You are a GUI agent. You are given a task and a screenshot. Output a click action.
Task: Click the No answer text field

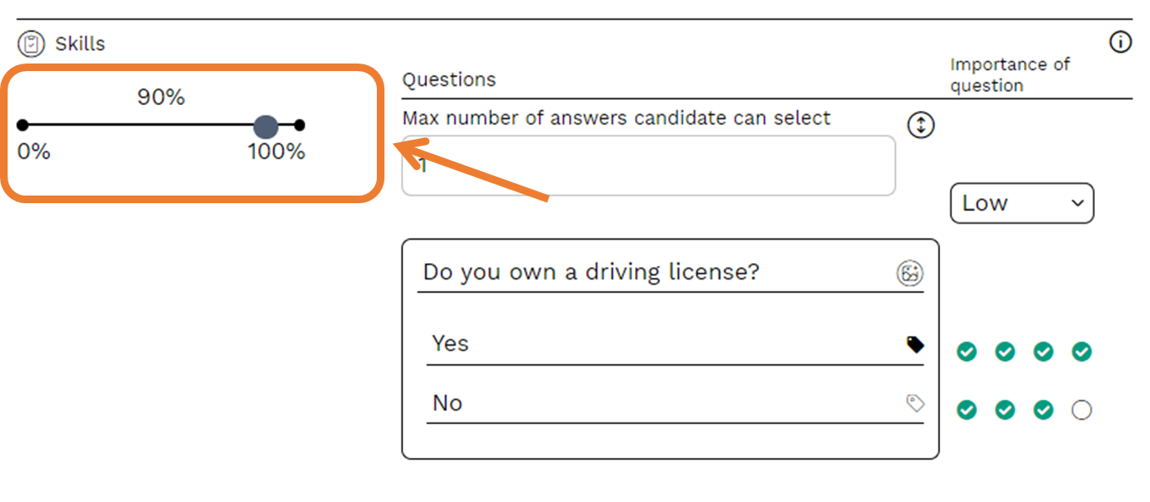[x=661, y=403]
